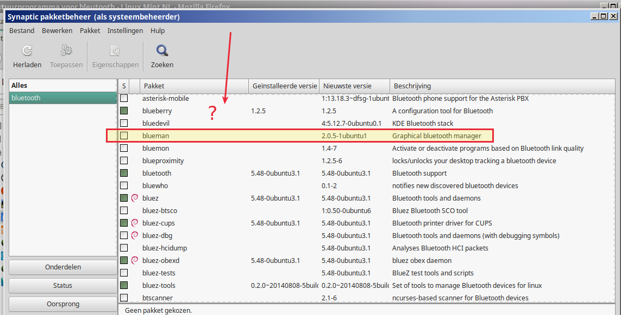Select the bluez-hcidump package name

point(165,248)
